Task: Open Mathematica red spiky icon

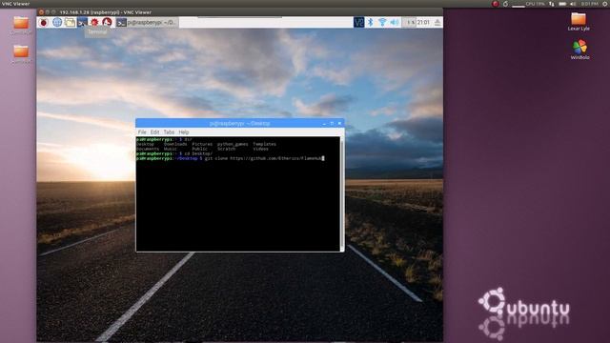Action: pos(94,22)
